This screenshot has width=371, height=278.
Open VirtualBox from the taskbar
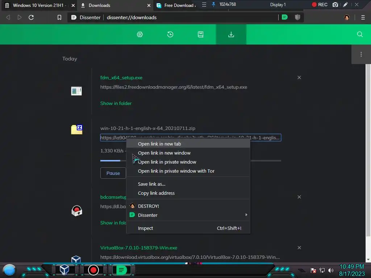(64, 269)
